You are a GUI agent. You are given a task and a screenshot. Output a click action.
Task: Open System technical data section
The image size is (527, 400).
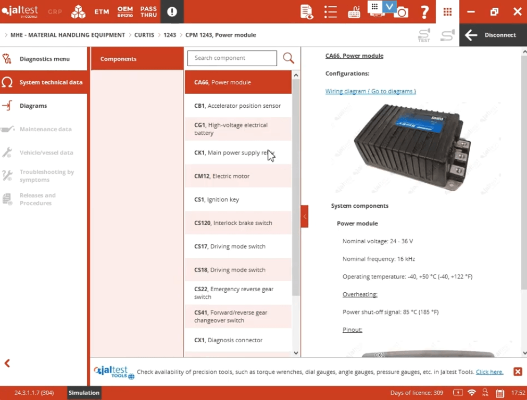click(44, 82)
